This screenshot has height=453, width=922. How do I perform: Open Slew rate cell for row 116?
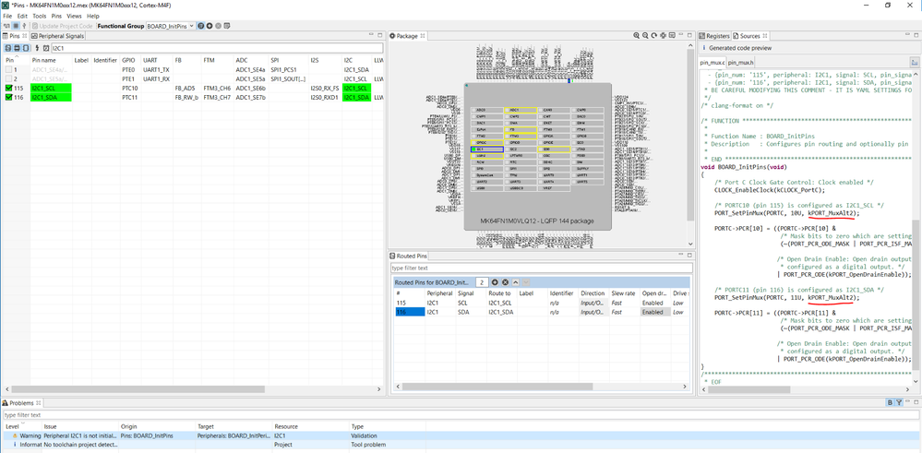pyautogui.click(x=624, y=312)
